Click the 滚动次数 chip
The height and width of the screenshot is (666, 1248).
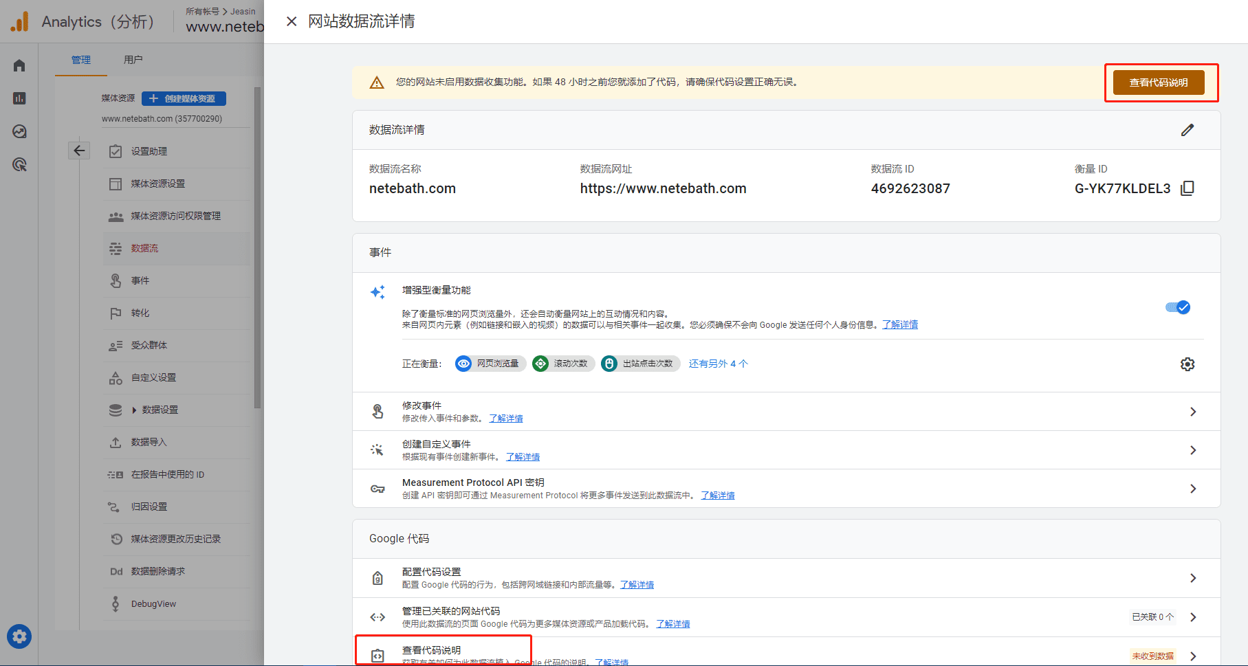coord(563,364)
